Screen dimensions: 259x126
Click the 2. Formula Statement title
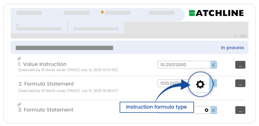tap(46, 84)
